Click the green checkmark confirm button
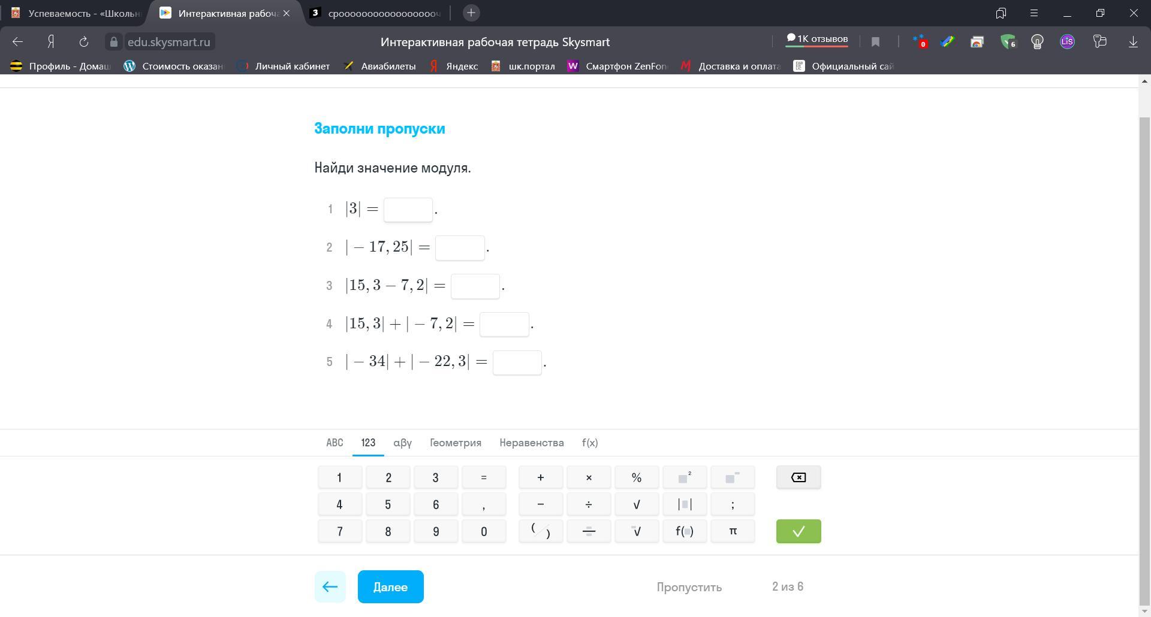 click(799, 531)
